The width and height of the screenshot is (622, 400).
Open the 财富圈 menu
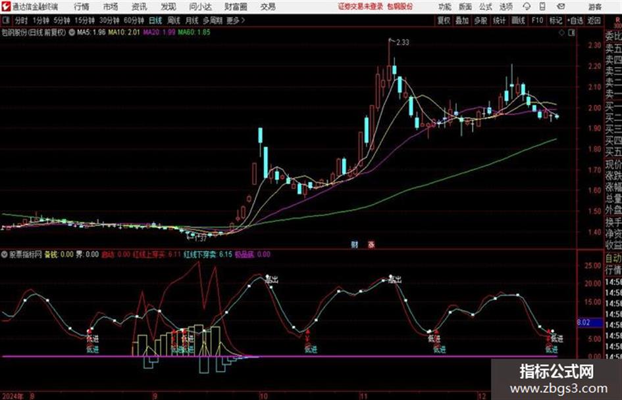[x=236, y=7]
